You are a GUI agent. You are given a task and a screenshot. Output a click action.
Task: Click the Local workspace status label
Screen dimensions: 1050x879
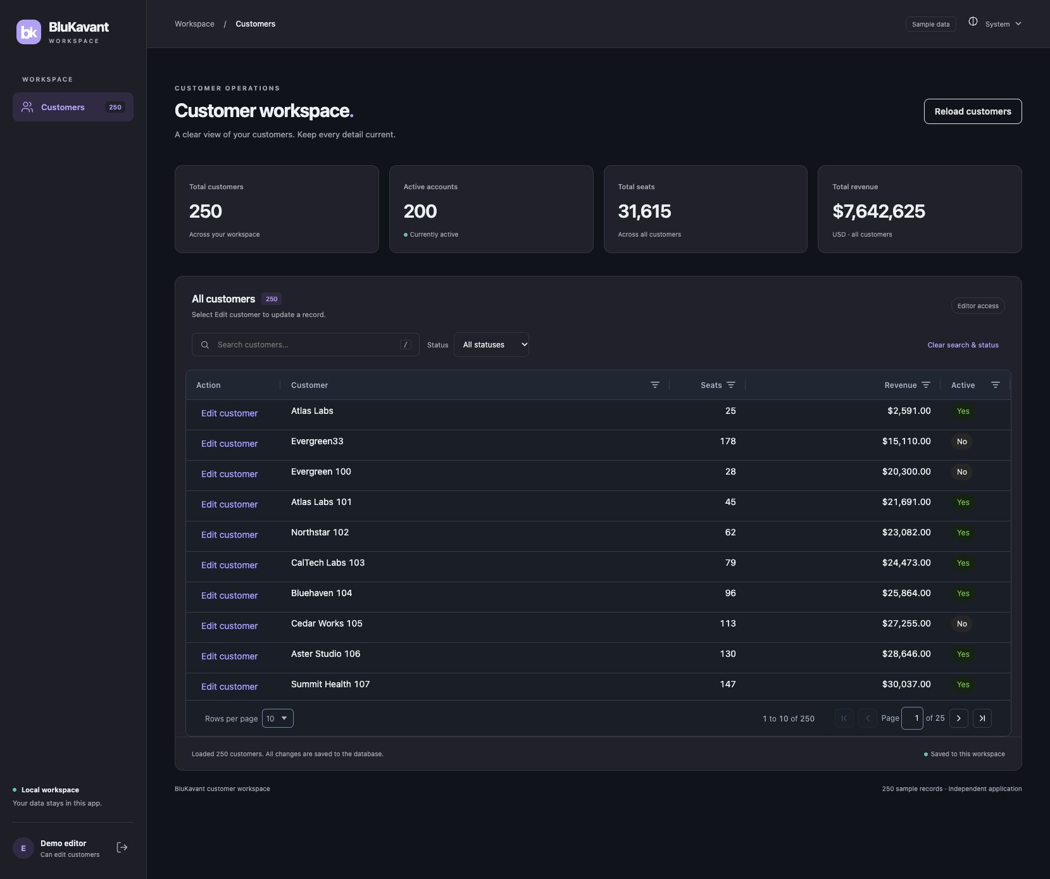click(x=50, y=790)
